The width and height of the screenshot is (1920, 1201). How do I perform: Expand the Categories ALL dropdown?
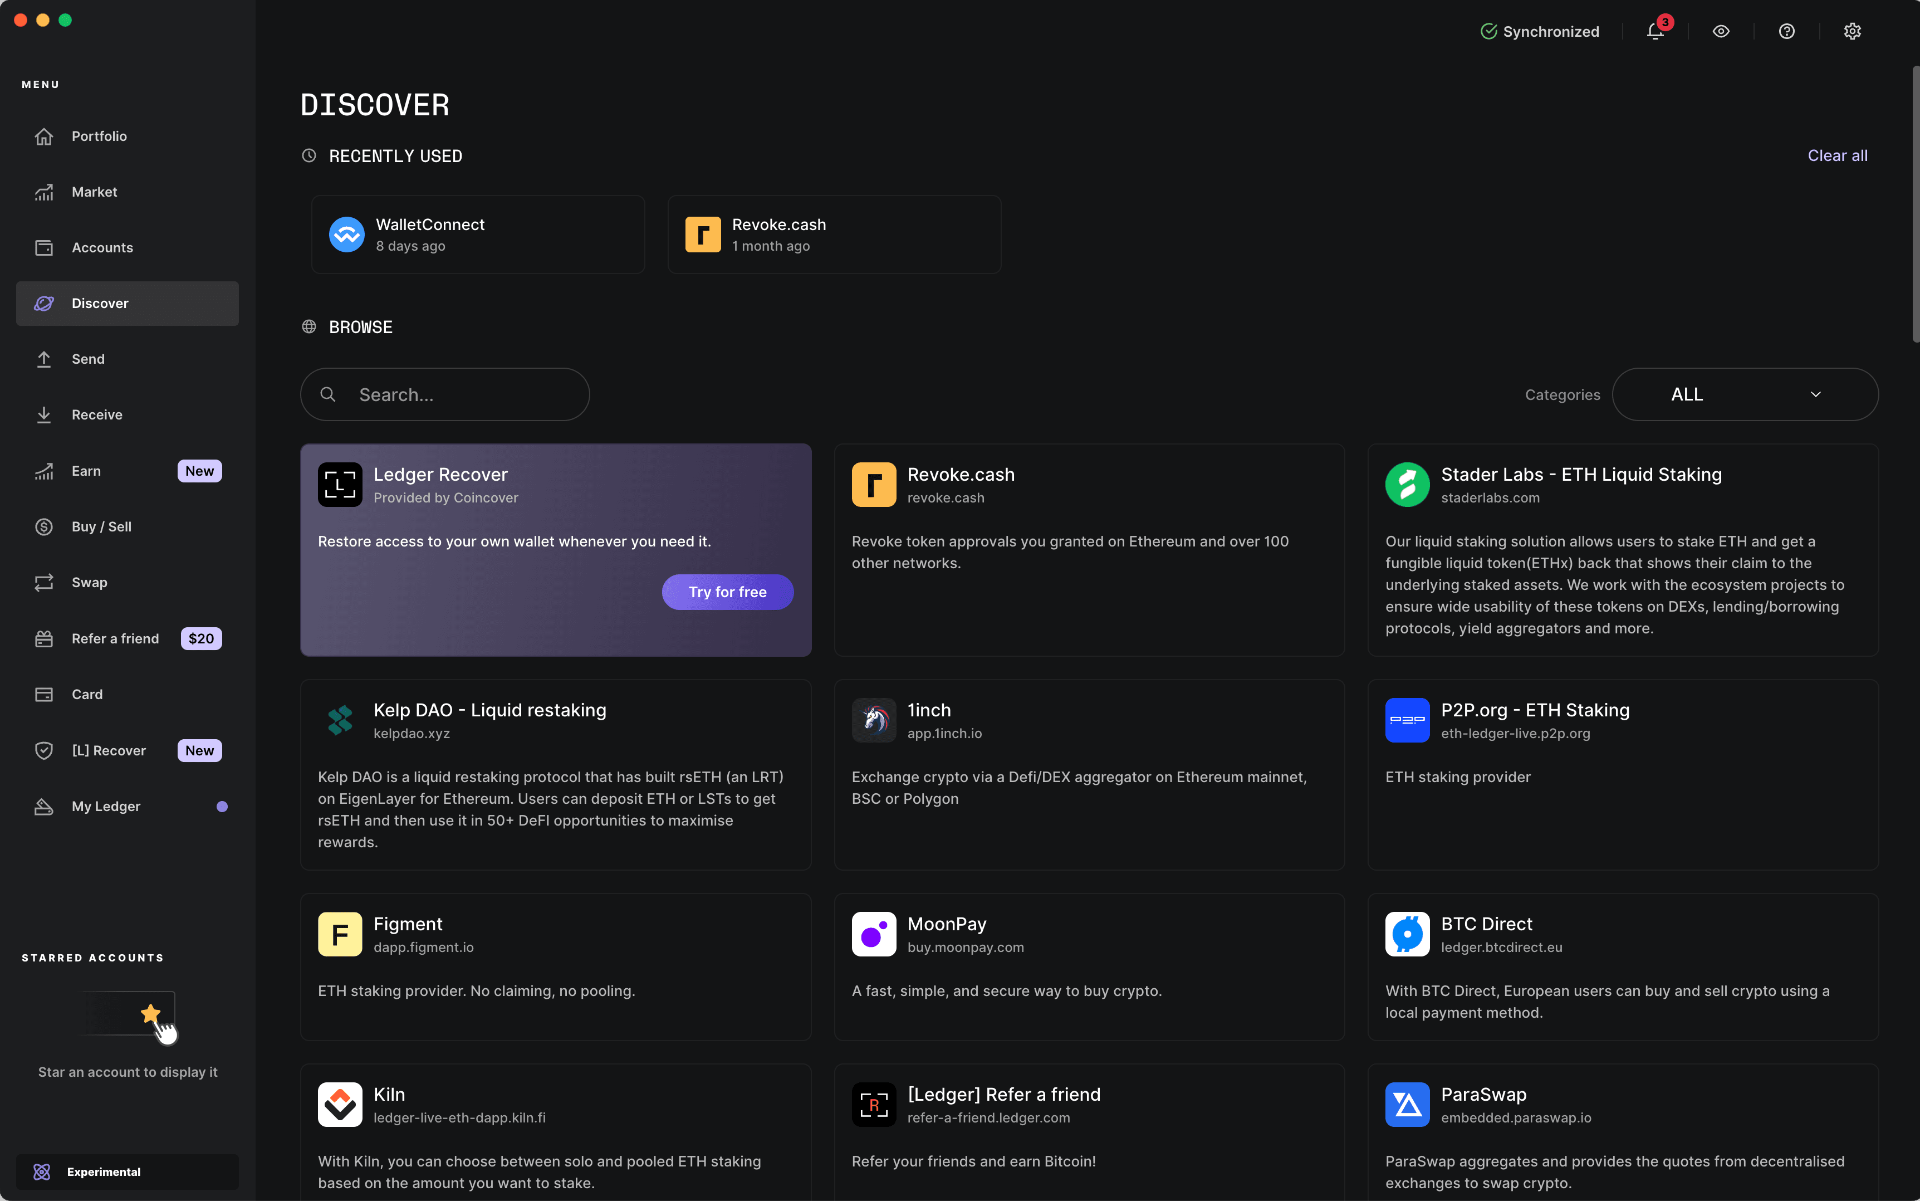[1745, 394]
